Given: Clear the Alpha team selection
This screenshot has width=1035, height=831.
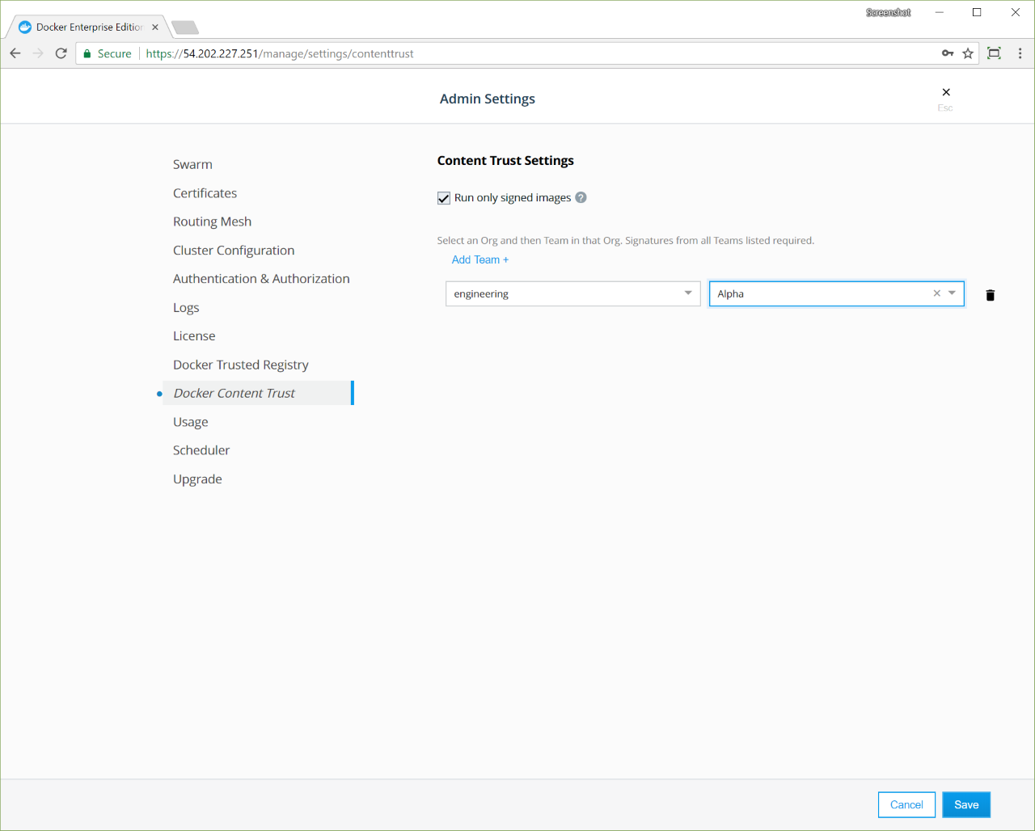Looking at the screenshot, I should point(936,293).
